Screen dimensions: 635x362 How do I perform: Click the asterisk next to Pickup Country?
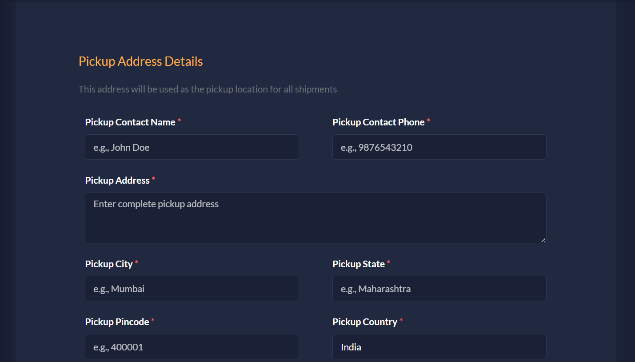[401, 319]
